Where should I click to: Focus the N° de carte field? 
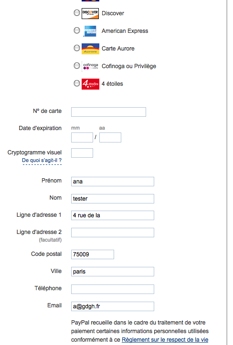108,112
